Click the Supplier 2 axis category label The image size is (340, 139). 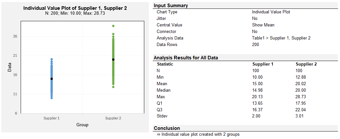113,118
